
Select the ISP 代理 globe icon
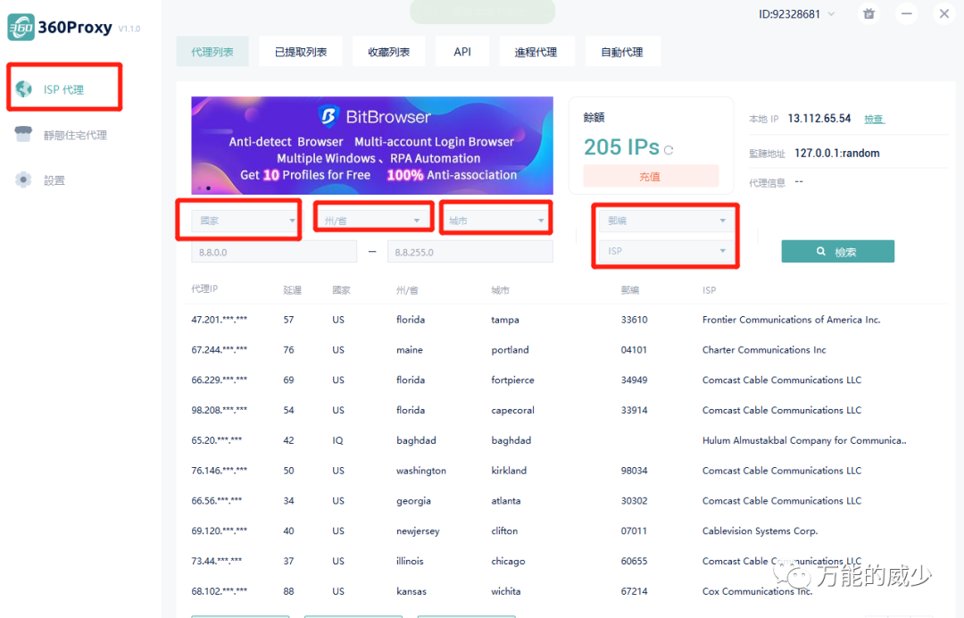coord(24,89)
